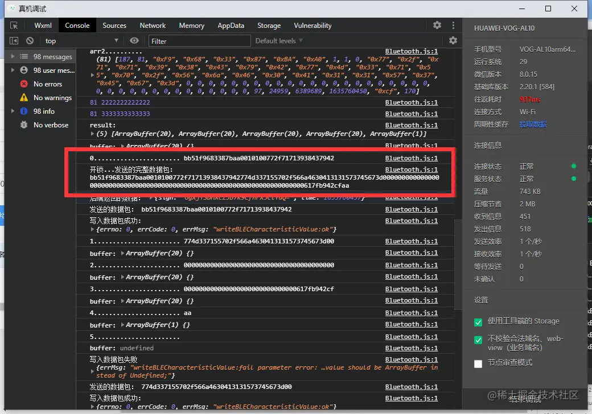Expand the 98 info group

pos(13,111)
